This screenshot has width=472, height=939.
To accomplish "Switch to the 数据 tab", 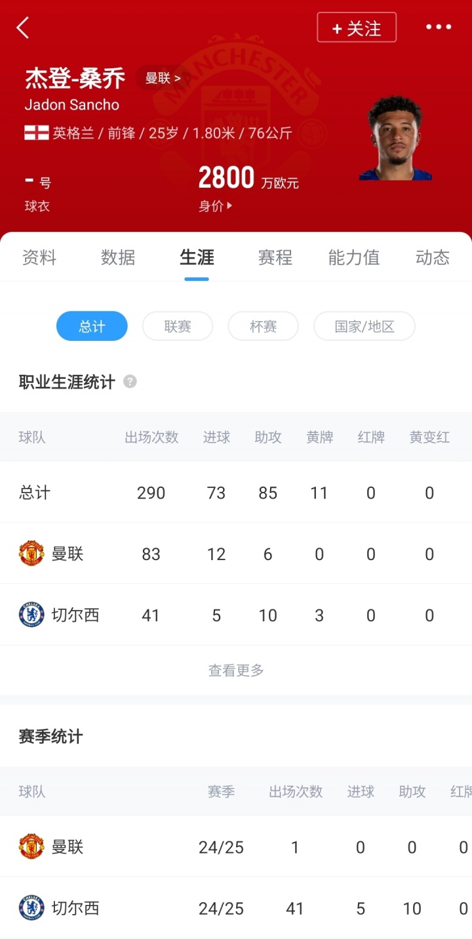I will 118,257.
